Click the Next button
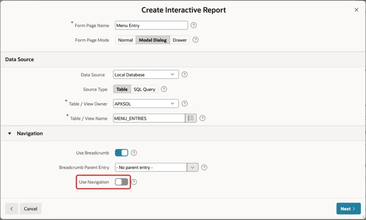This screenshot has width=366, height=220. tap(348, 209)
